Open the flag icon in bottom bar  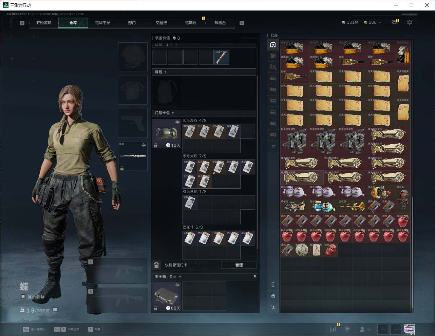[347, 329]
